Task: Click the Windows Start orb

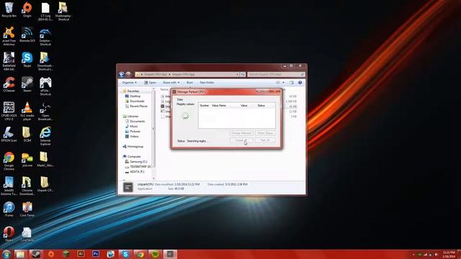Action: [x=6, y=254]
